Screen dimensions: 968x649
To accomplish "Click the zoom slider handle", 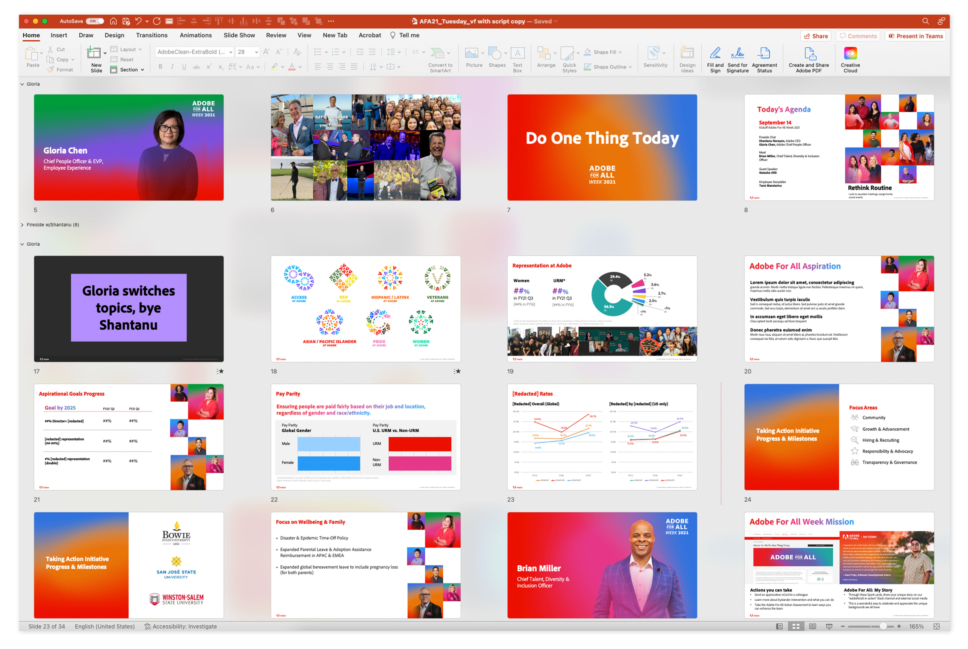I will tap(883, 626).
